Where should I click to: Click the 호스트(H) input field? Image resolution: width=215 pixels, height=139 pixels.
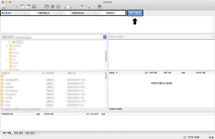coord(24,13)
